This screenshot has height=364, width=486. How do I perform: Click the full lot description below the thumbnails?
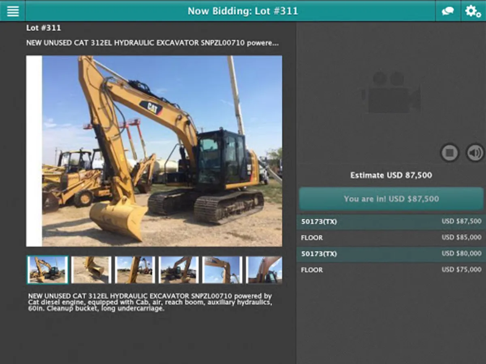click(x=150, y=302)
